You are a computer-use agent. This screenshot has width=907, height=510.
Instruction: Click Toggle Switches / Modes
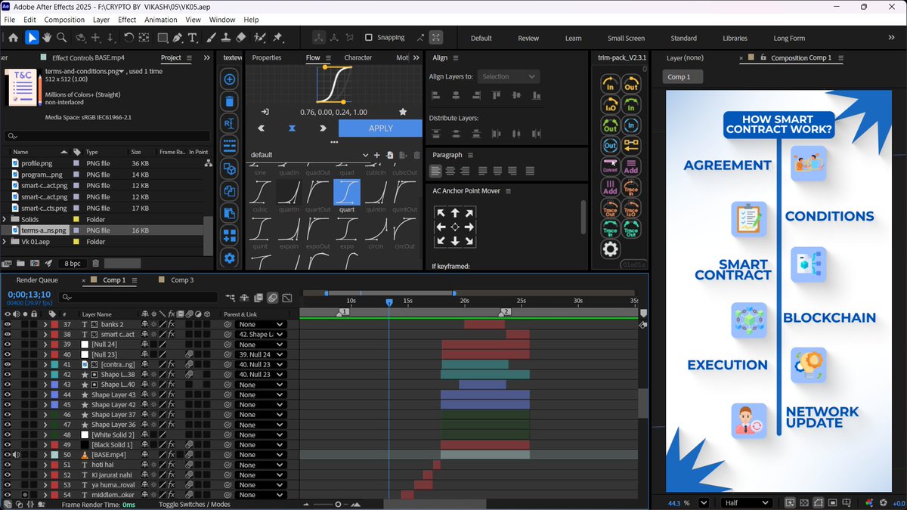click(194, 504)
